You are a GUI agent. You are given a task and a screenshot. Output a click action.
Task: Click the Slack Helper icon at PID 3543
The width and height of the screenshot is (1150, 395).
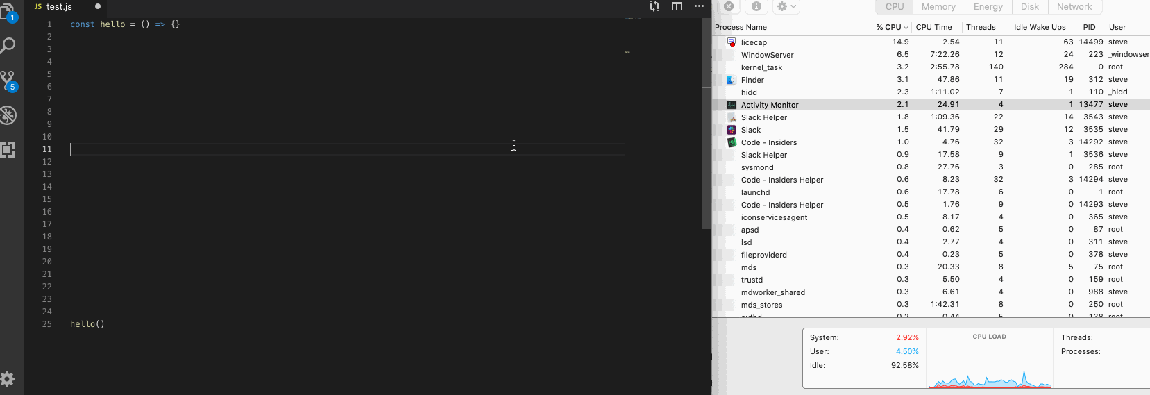pyautogui.click(x=731, y=117)
